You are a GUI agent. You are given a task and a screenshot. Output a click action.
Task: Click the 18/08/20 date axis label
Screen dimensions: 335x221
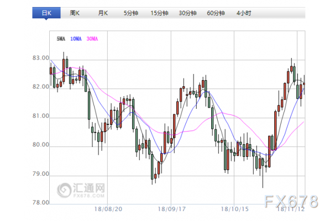click(108, 209)
